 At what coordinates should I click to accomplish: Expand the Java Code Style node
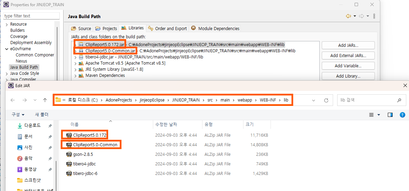click(x=7, y=73)
